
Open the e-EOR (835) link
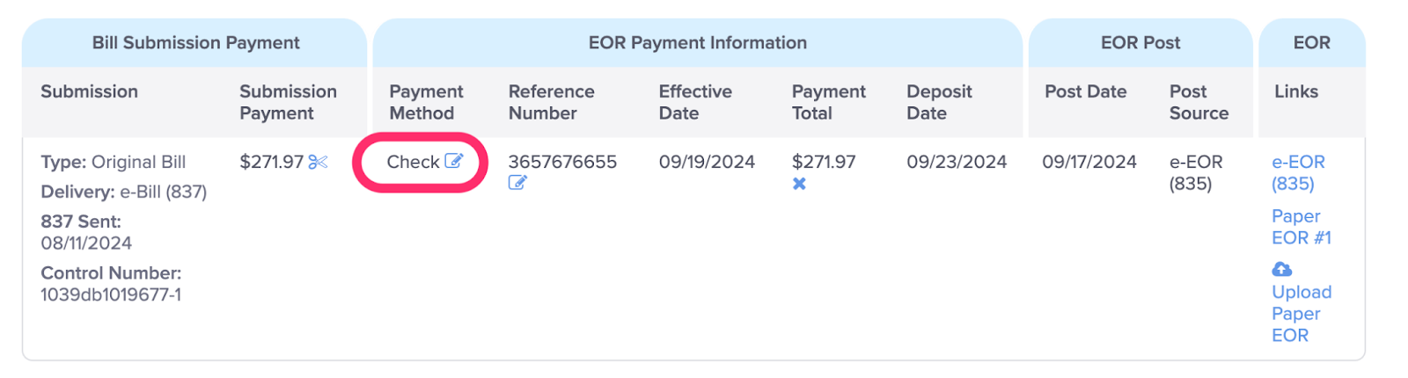[x=1298, y=172]
